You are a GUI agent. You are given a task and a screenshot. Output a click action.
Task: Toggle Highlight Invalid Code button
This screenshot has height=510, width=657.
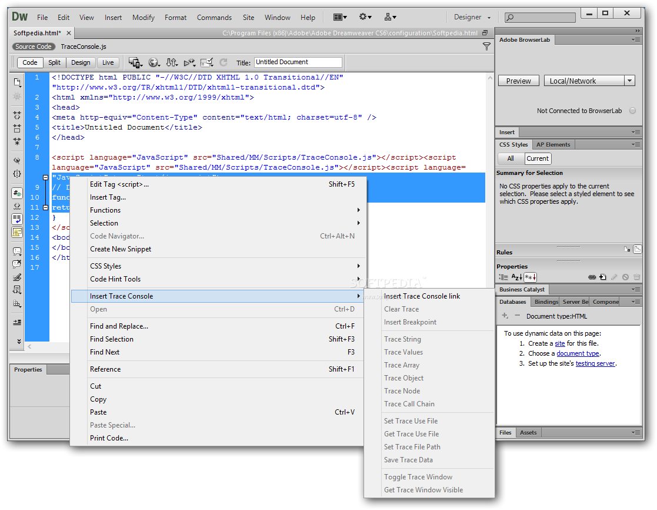[x=16, y=206]
